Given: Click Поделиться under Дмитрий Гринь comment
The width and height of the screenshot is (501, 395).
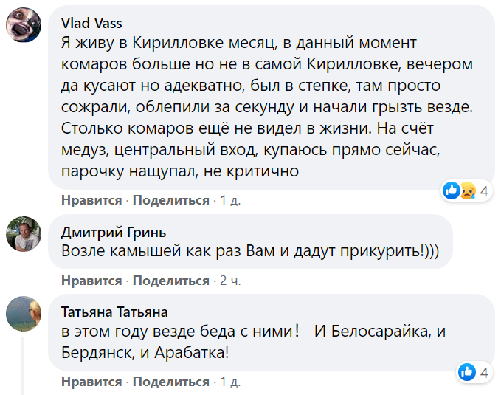Looking at the screenshot, I should (x=171, y=281).
